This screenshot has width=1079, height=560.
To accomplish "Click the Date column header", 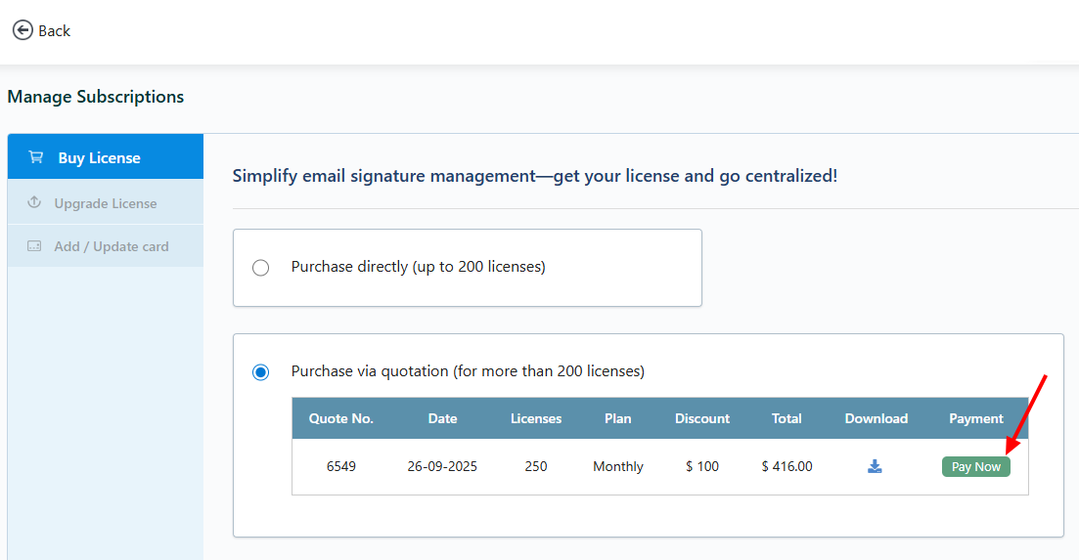I will (442, 418).
